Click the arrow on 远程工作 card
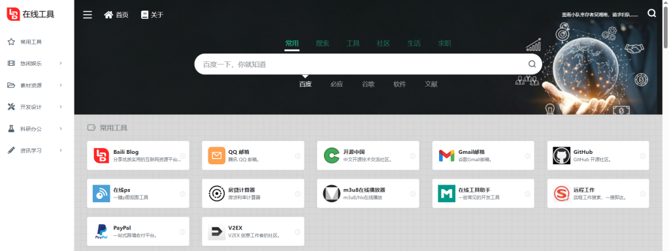 [643, 194]
